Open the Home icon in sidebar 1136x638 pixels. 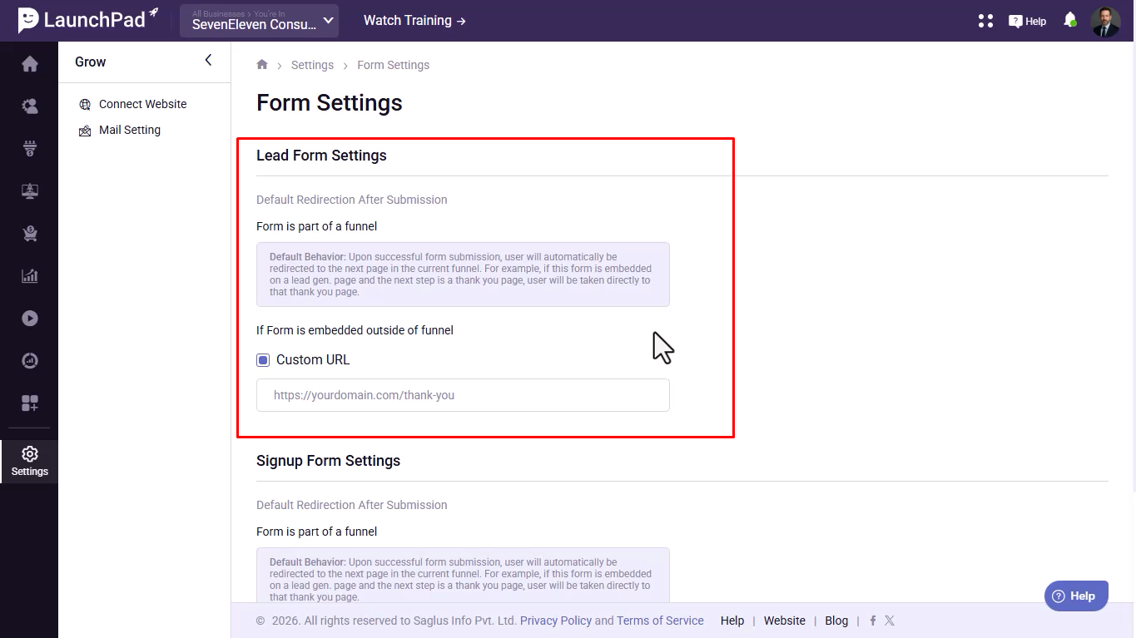pos(30,64)
